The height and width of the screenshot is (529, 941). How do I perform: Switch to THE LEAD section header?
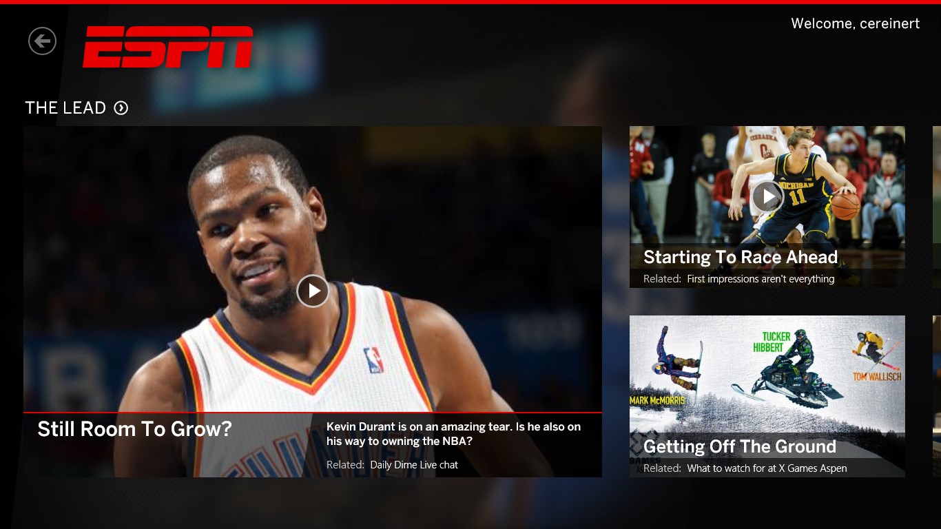coord(66,107)
